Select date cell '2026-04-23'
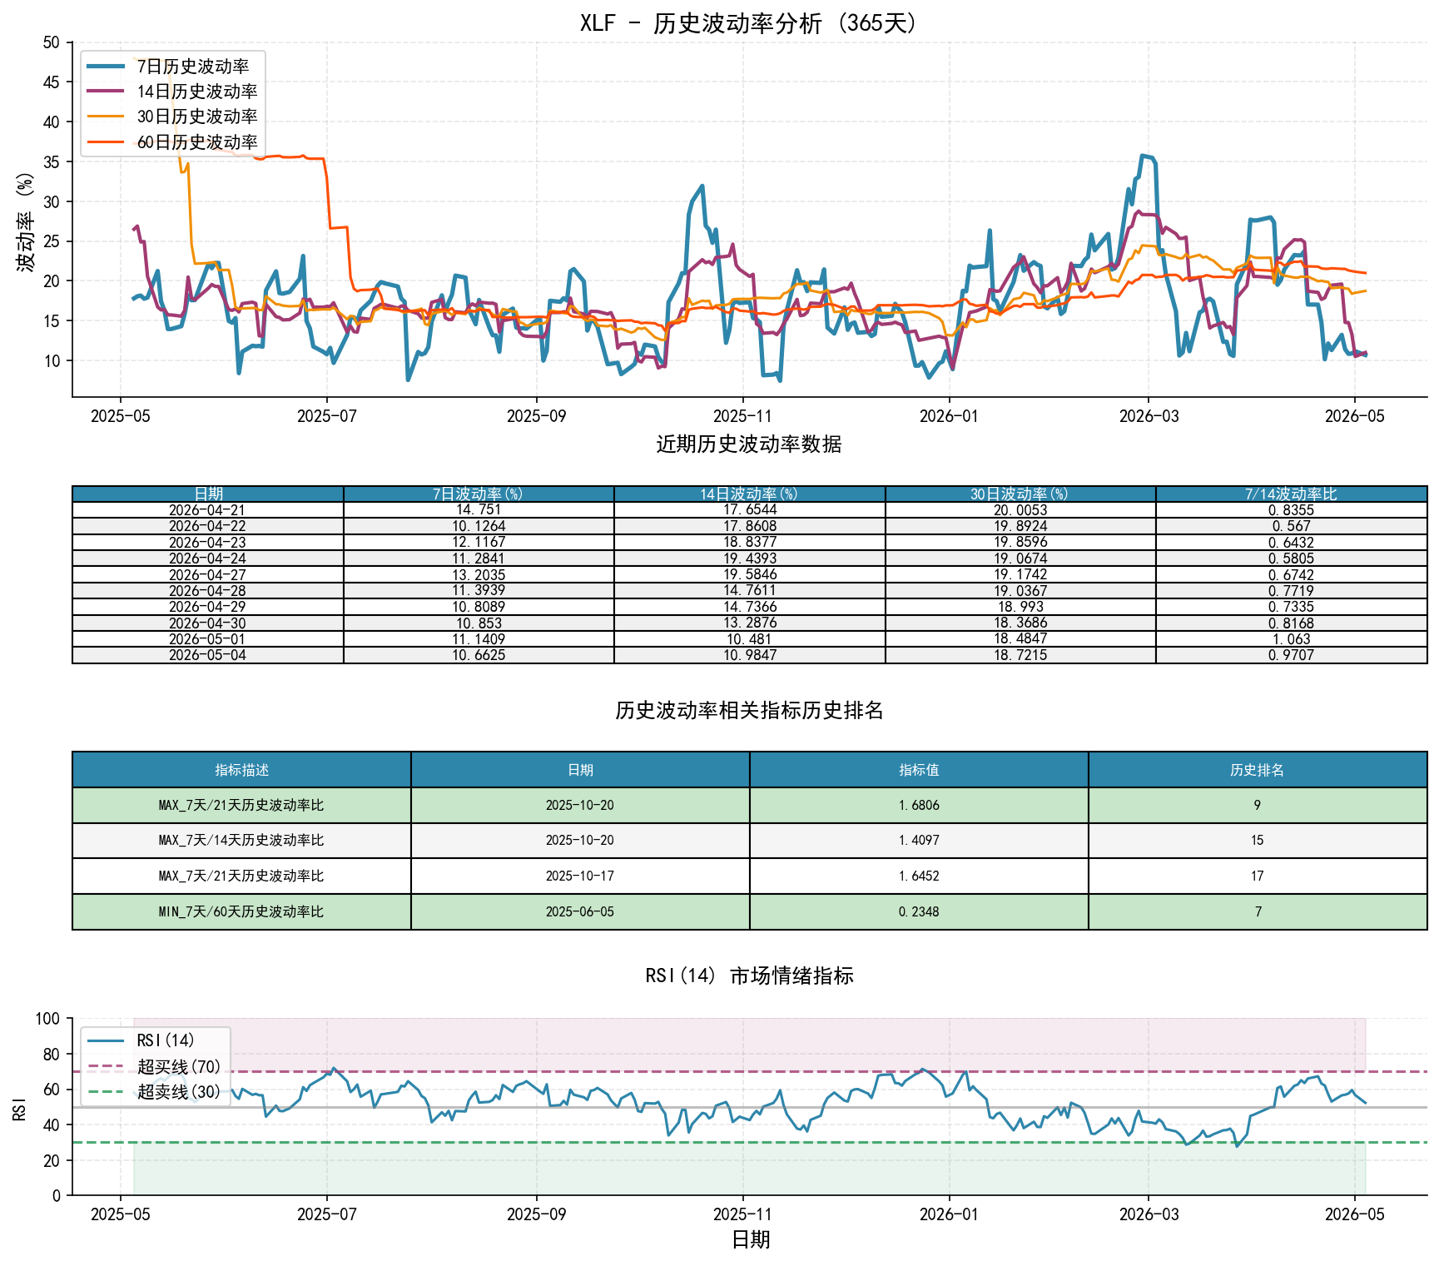Viewport: 1439px width, 1261px height. pos(208,542)
